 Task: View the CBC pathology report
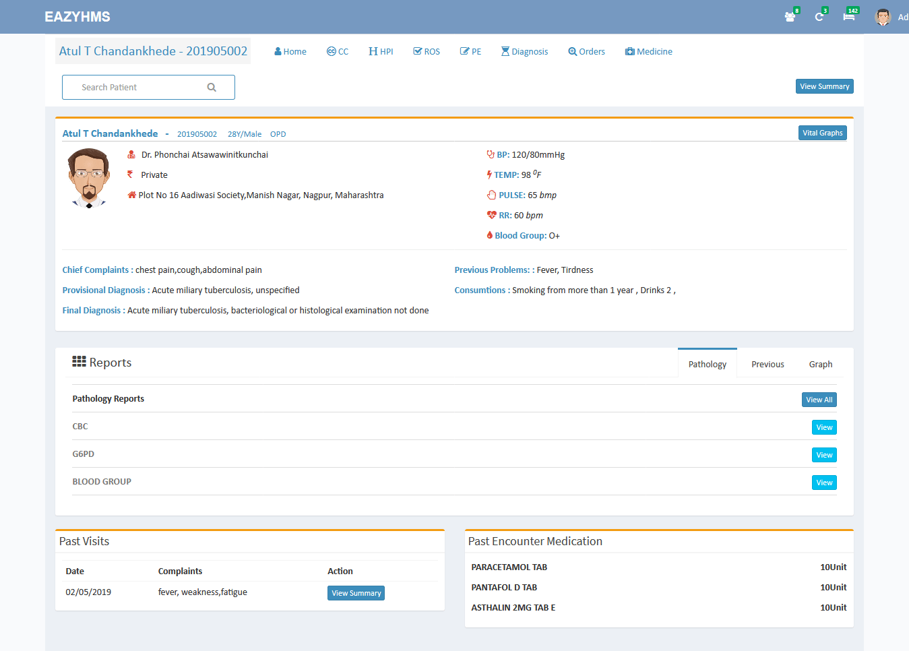coord(823,428)
